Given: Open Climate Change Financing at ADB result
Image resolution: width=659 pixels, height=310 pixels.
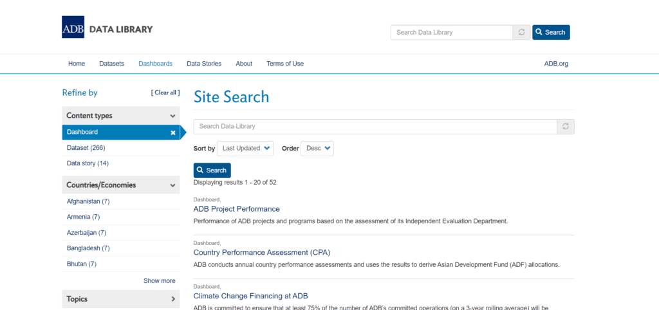Looking at the screenshot, I should pyautogui.click(x=251, y=296).
